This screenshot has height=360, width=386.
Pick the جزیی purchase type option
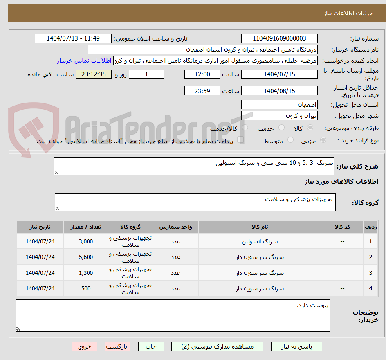[323, 139]
